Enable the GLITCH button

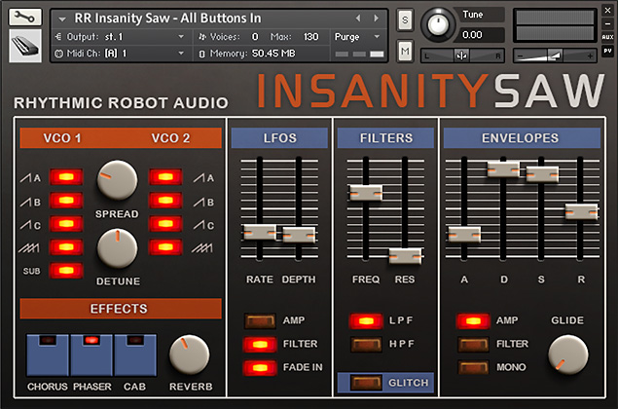coord(366,383)
